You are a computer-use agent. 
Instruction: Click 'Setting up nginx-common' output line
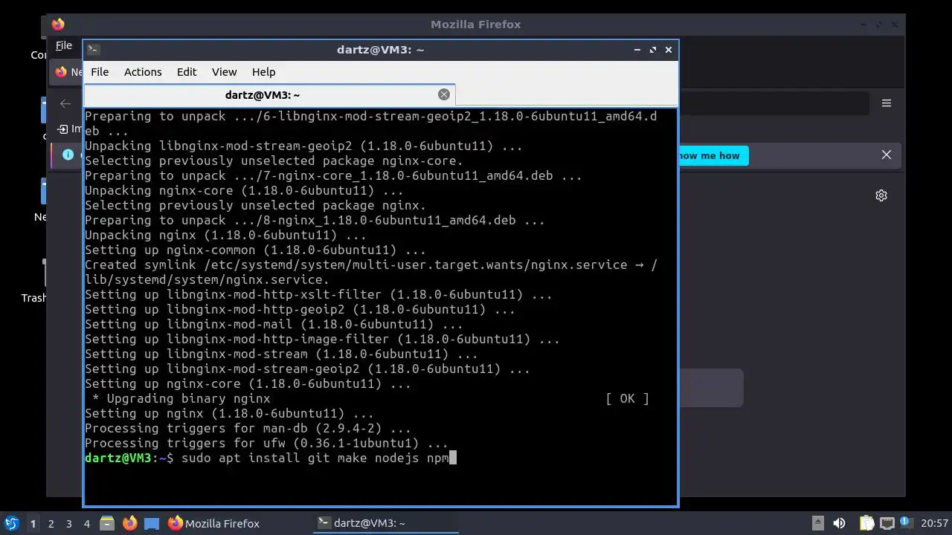(255, 250)
